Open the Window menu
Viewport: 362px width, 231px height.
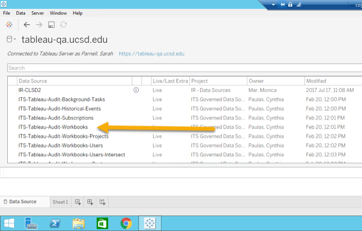pos(58,13)
